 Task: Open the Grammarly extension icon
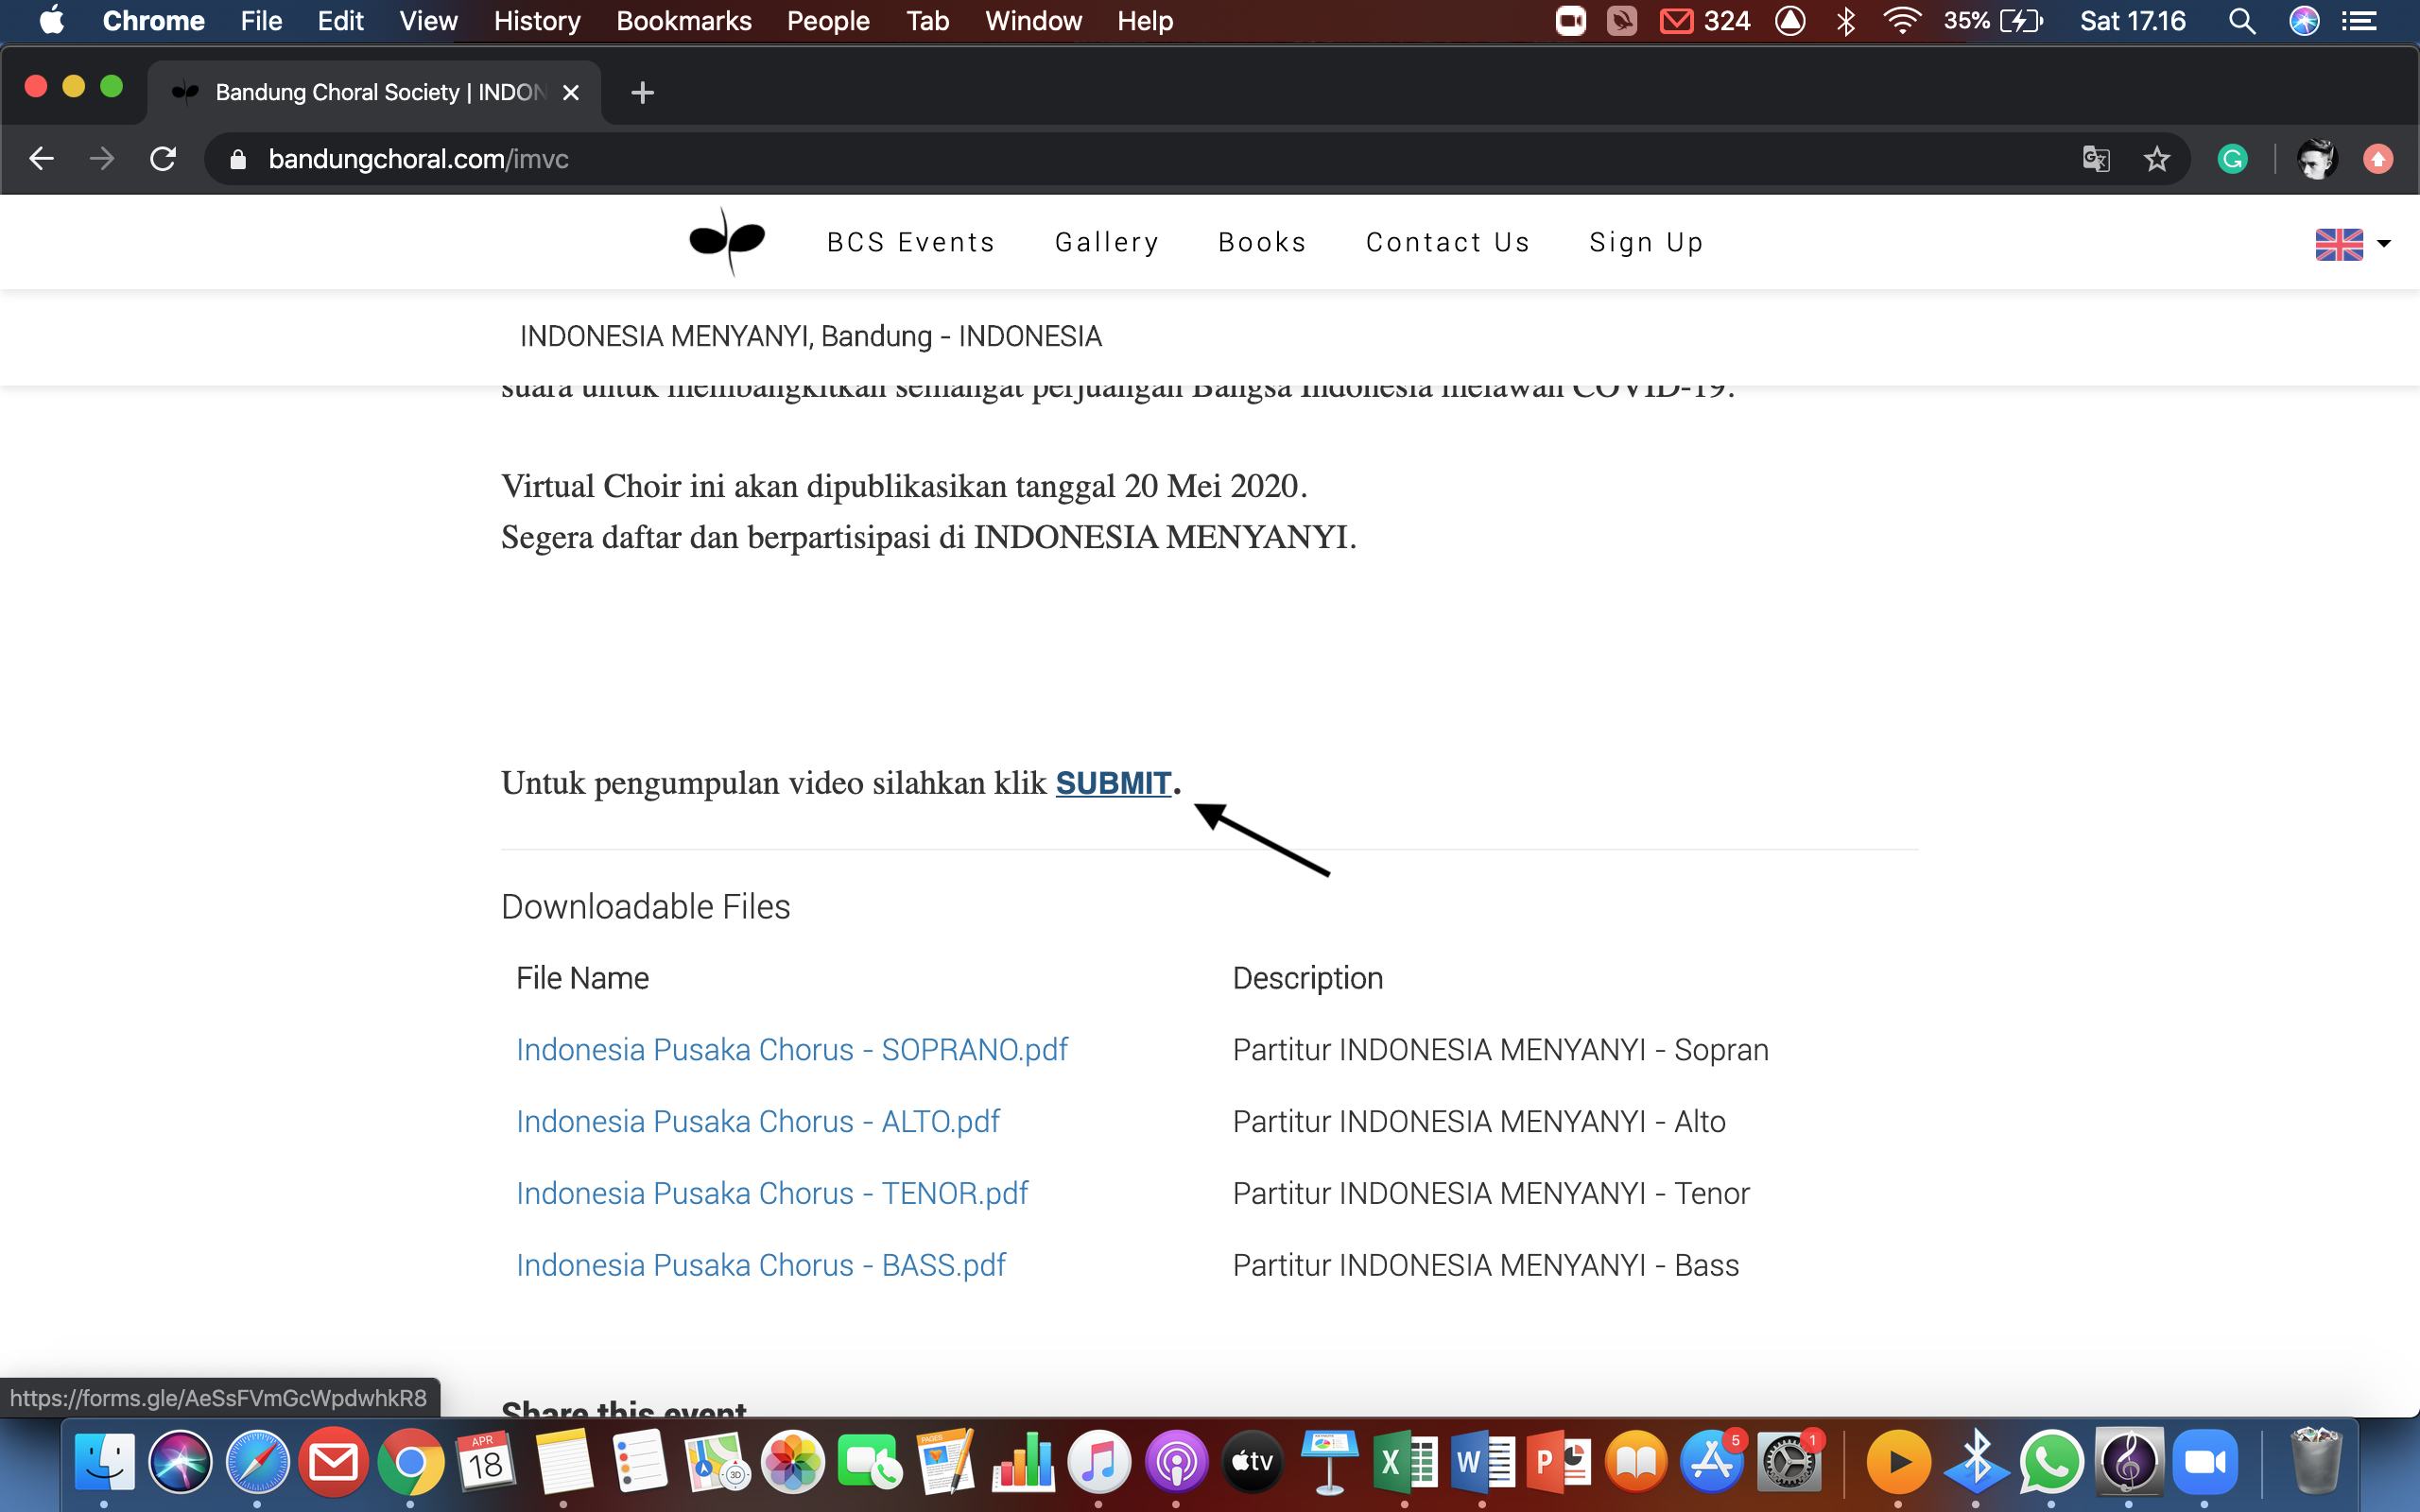pos(2232,159)
